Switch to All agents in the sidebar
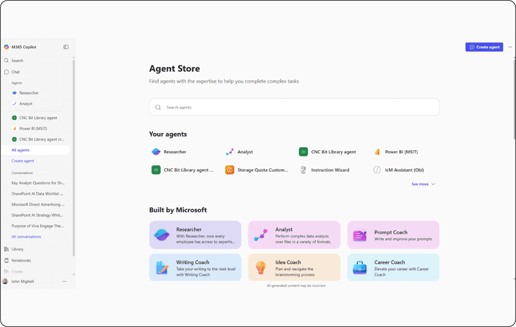The height and width of the screenshot is (327, 516). point(20,150)
